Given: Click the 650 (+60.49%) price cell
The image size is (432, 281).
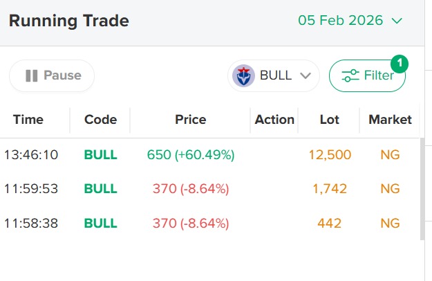Looking at the screenshot, I should tap(190, 154).
